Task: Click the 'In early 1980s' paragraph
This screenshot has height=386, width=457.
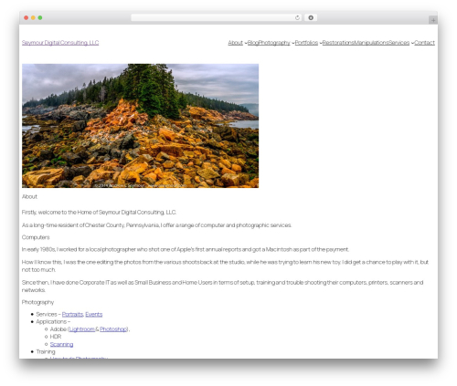Action: coord(186,249)
